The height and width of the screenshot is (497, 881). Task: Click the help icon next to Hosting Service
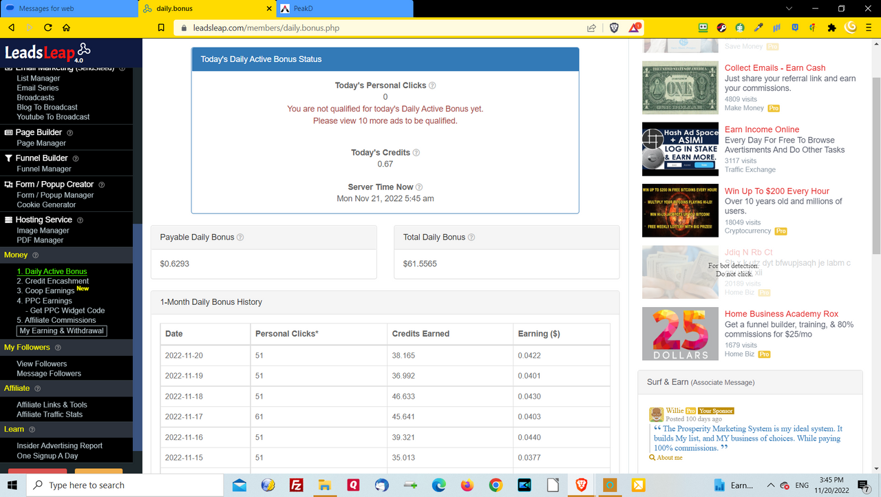80,220
